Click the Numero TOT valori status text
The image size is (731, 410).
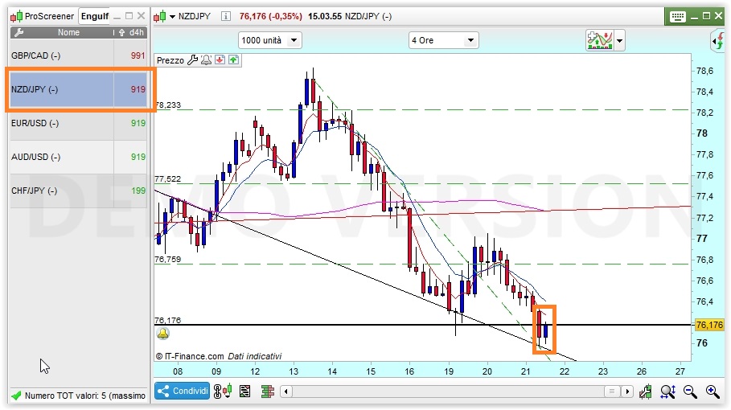[x=85, y=396]
